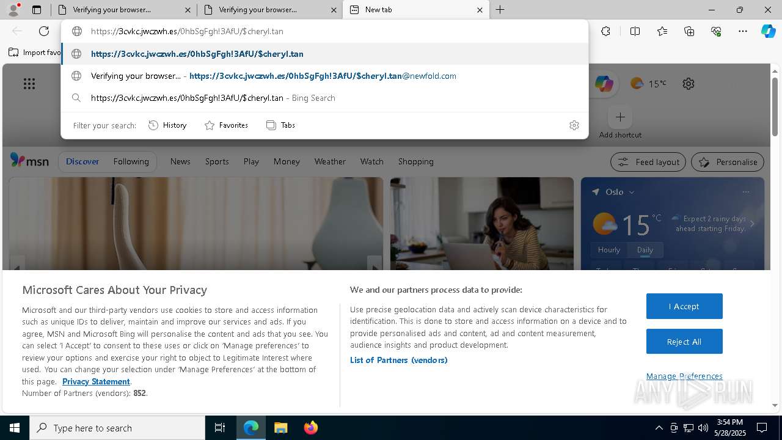Launch Firefox from taskbar
The image size is (782, 440).
(310, 428)
